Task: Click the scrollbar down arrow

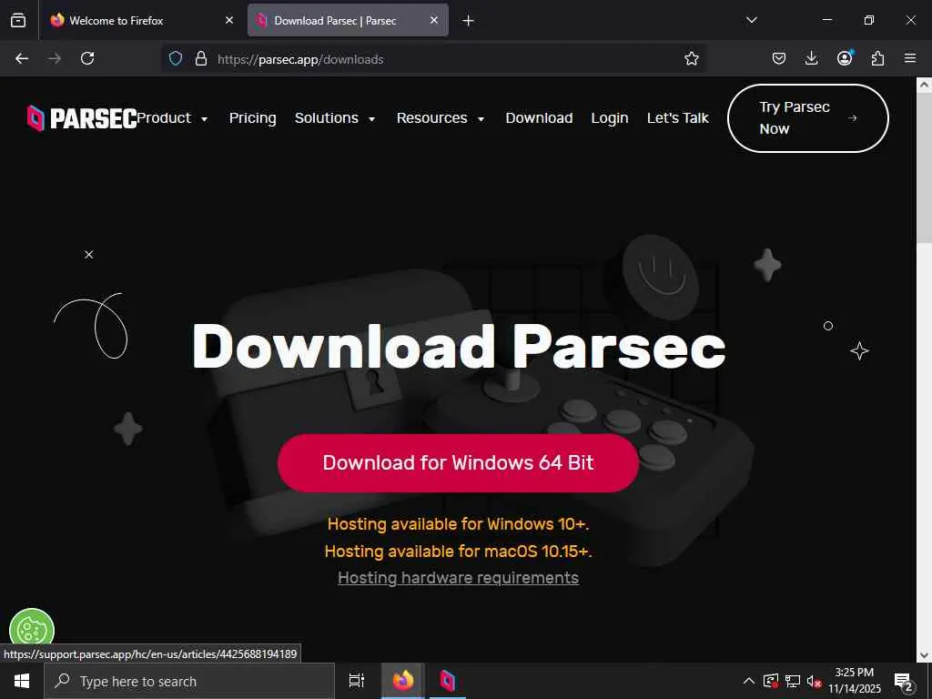Action: [x=925, y=655]
